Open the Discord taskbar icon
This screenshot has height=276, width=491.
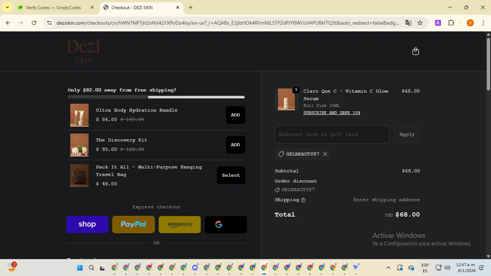(x=195, y=268)
